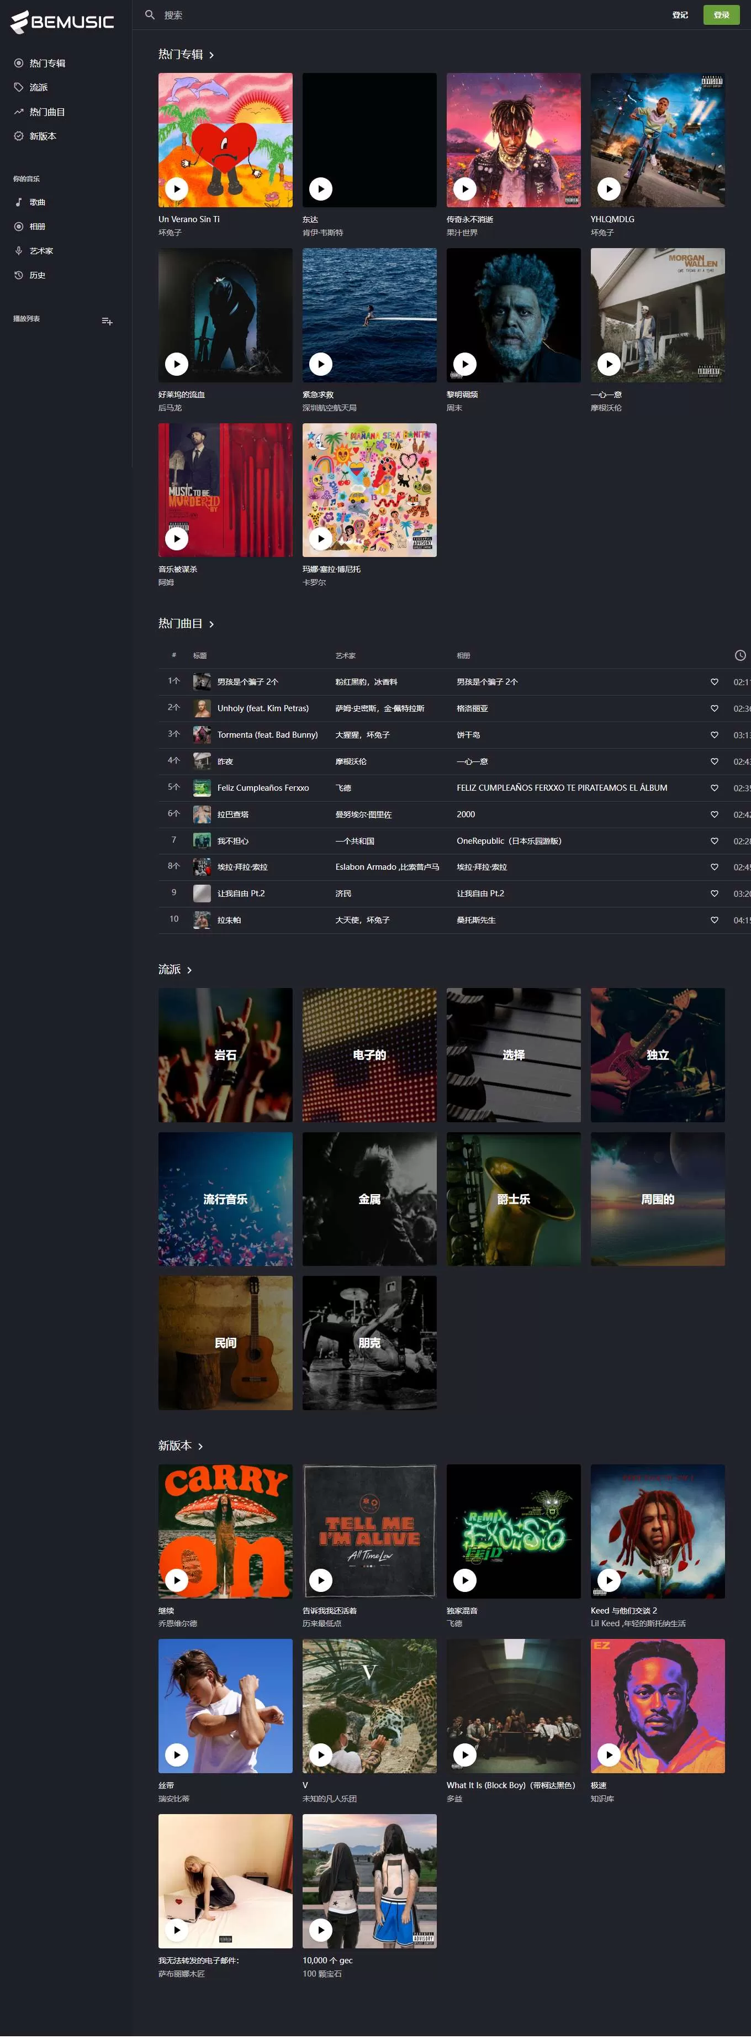Play the YHLQMDLG album

[x=609, y=188]
